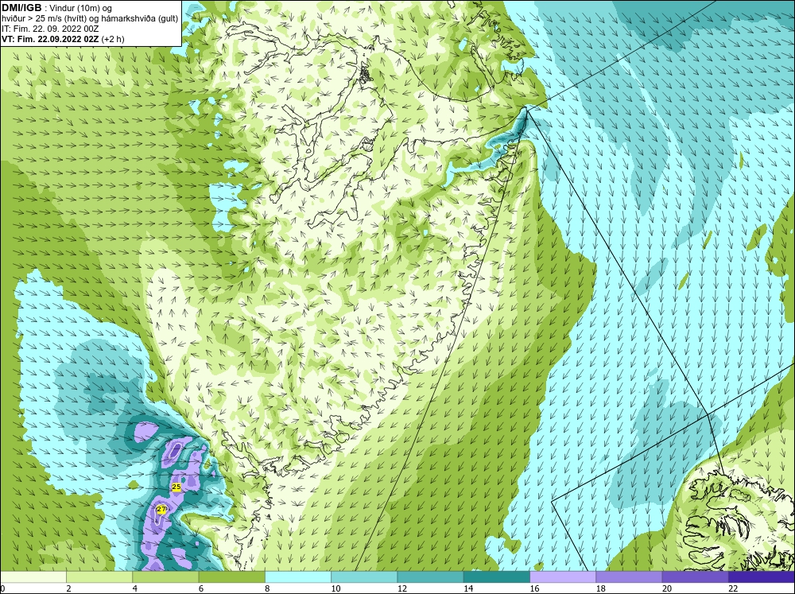795x594 pixels.
Task: Click the yellow gust label 25
Action: 176,487
